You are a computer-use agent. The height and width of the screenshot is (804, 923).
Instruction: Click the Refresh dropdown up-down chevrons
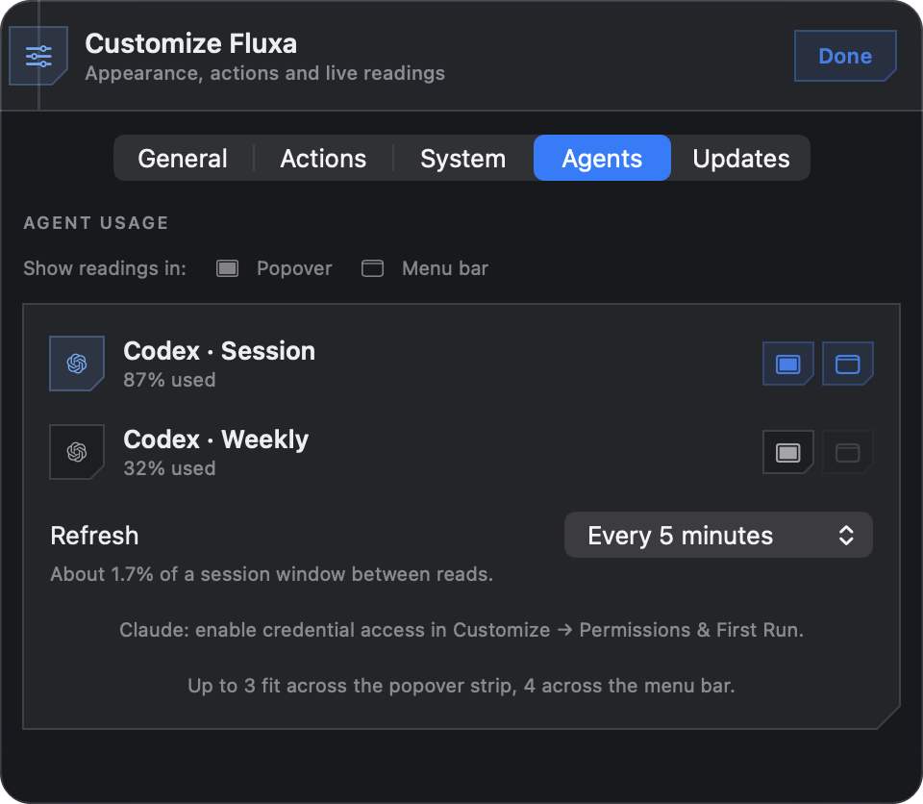(x=846, y=536)
